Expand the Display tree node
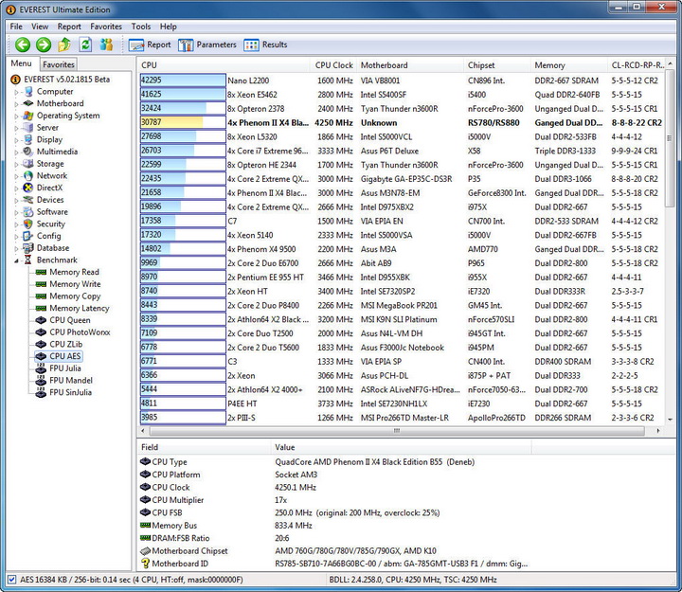 (x=16, y=140)
